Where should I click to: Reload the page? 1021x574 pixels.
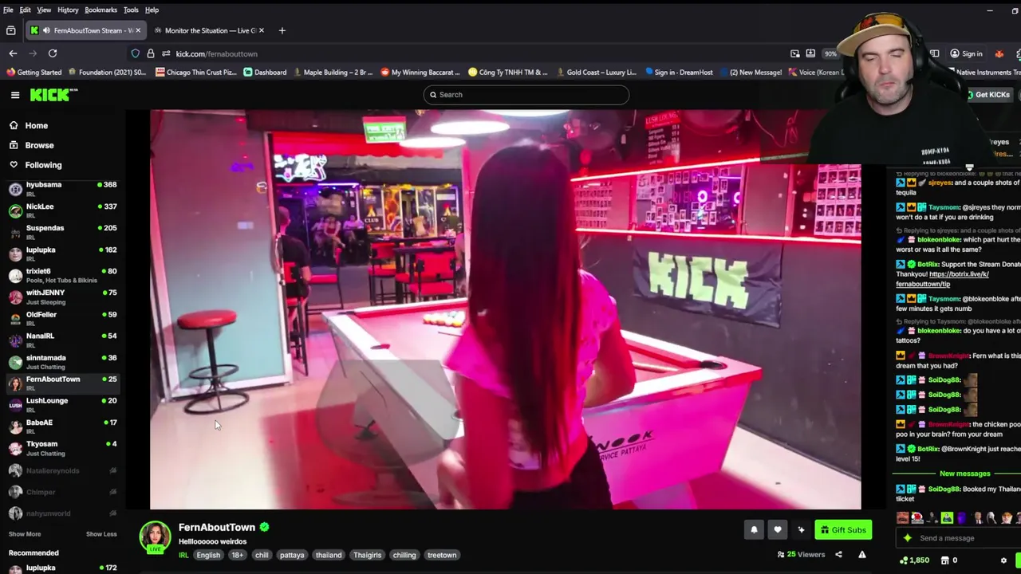pos(53,53)
